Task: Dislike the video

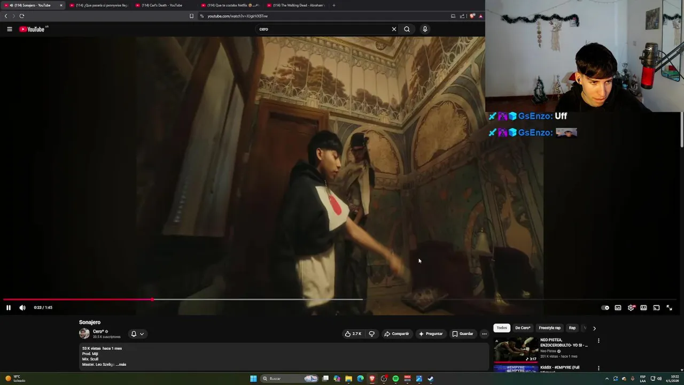Action: pos(372,334)
